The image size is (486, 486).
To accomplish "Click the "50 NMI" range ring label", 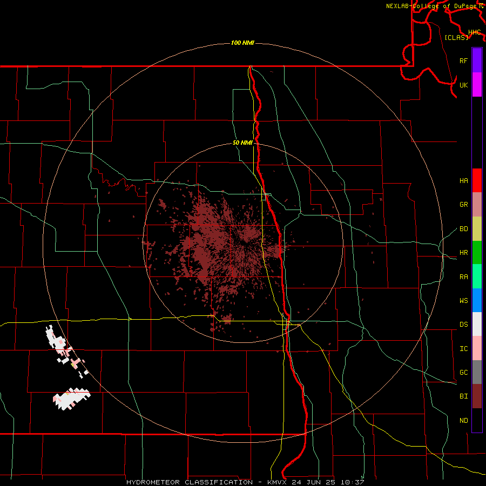I will pos(242,143).
